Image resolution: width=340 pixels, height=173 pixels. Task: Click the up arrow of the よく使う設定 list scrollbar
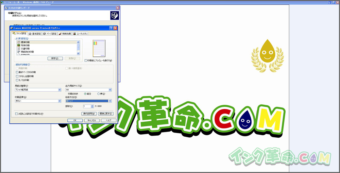tap(78, 42)
